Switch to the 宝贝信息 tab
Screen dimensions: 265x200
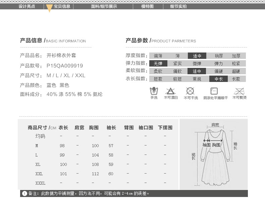pos(62,6)
